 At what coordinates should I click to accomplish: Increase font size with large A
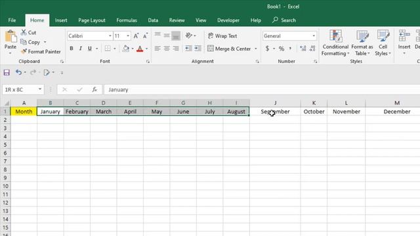[136, 36]
